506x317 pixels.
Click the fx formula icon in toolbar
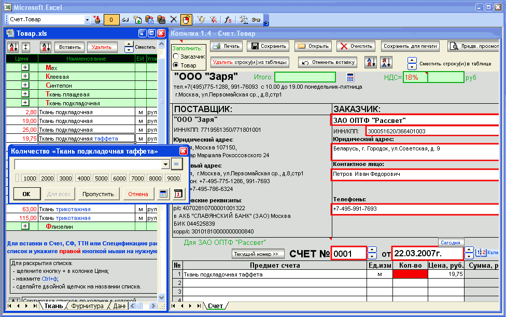point(228,20)
